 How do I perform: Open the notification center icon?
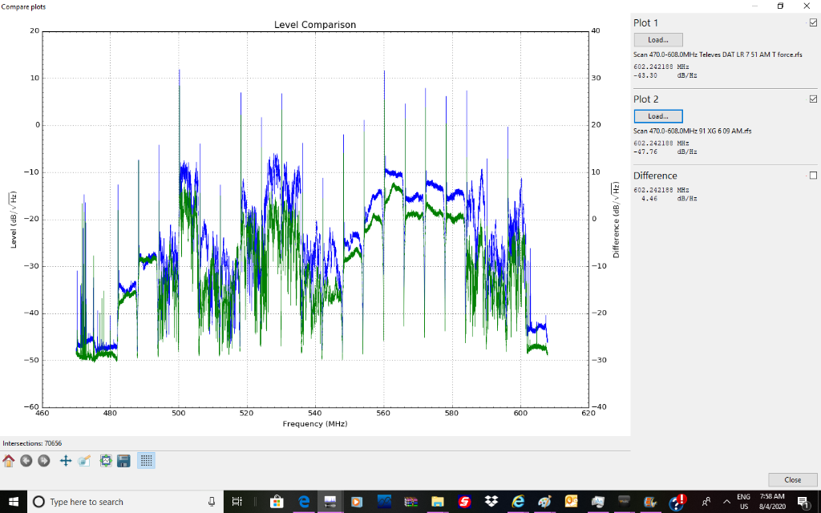803,502
